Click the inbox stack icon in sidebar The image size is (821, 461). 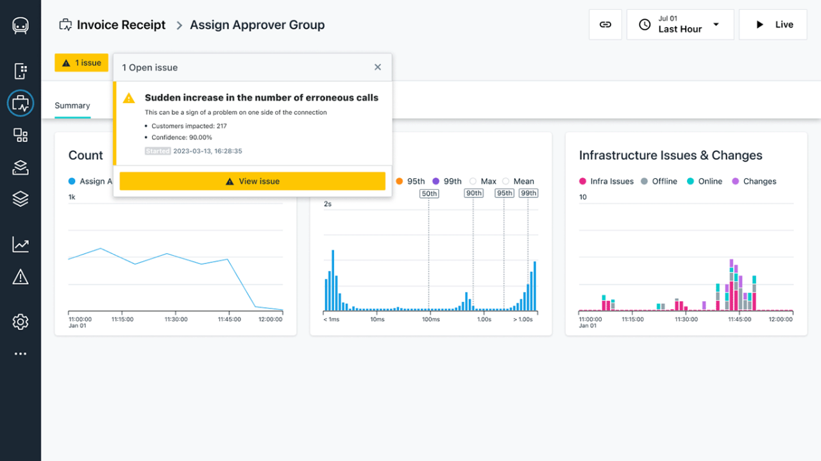[x=21, y=167]
